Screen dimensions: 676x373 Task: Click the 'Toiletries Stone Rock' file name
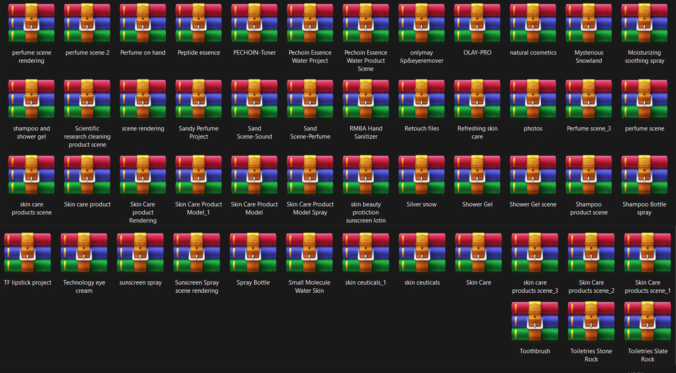pyautogui.click(x=591, y=355)
